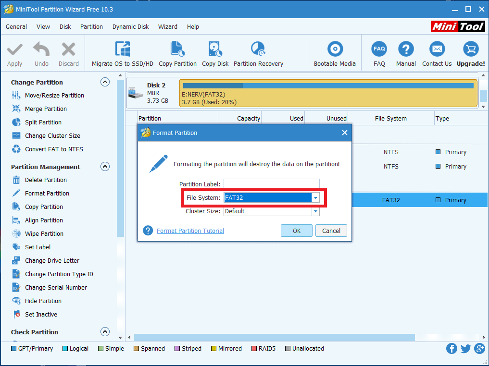Open MiniTool Facebook page icon
The image size is (489, 366).
pyautogui.click(x=451, y=349)
